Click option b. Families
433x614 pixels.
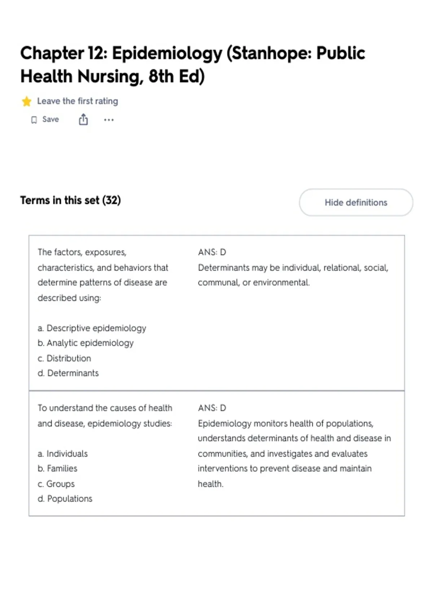(57, 468)
